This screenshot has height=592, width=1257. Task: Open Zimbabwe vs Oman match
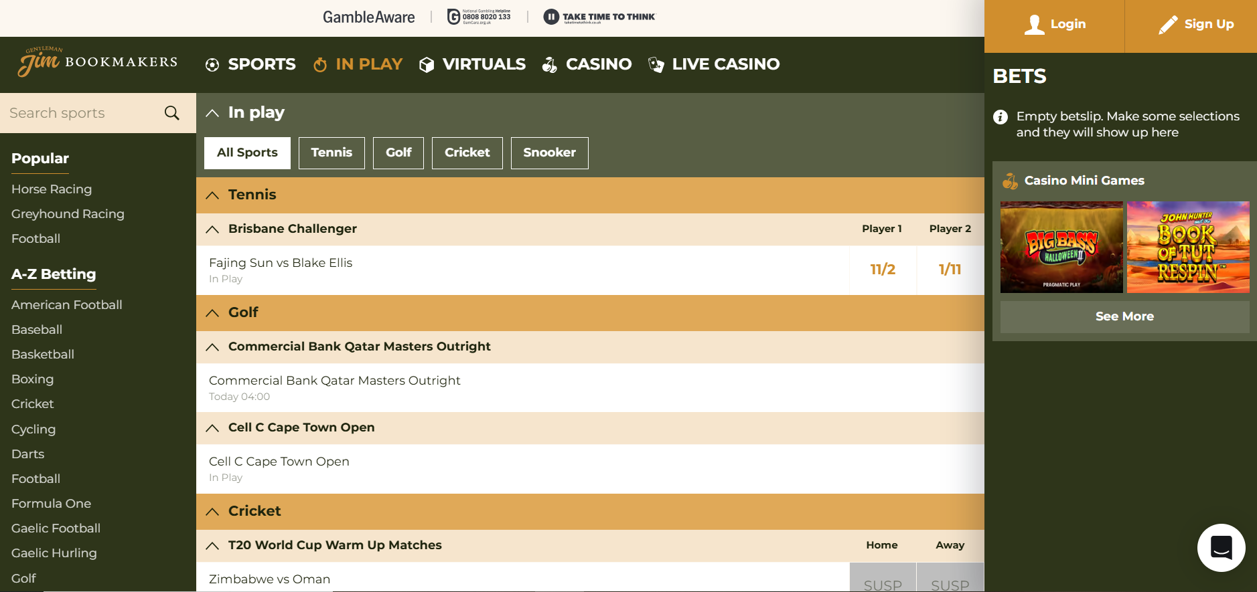tap(269, 579)
